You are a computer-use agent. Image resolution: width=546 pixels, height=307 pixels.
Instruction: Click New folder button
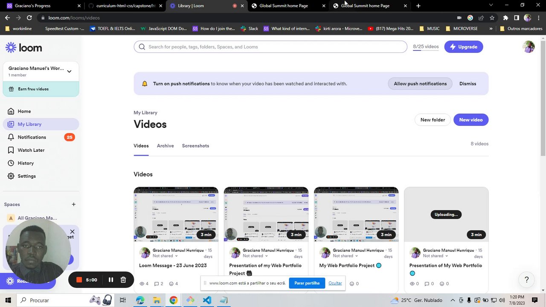click(x=433, y=120)
